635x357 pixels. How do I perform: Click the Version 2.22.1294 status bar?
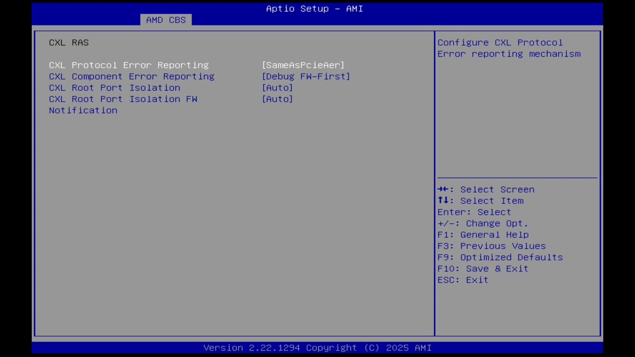click(x=317, y=348)
